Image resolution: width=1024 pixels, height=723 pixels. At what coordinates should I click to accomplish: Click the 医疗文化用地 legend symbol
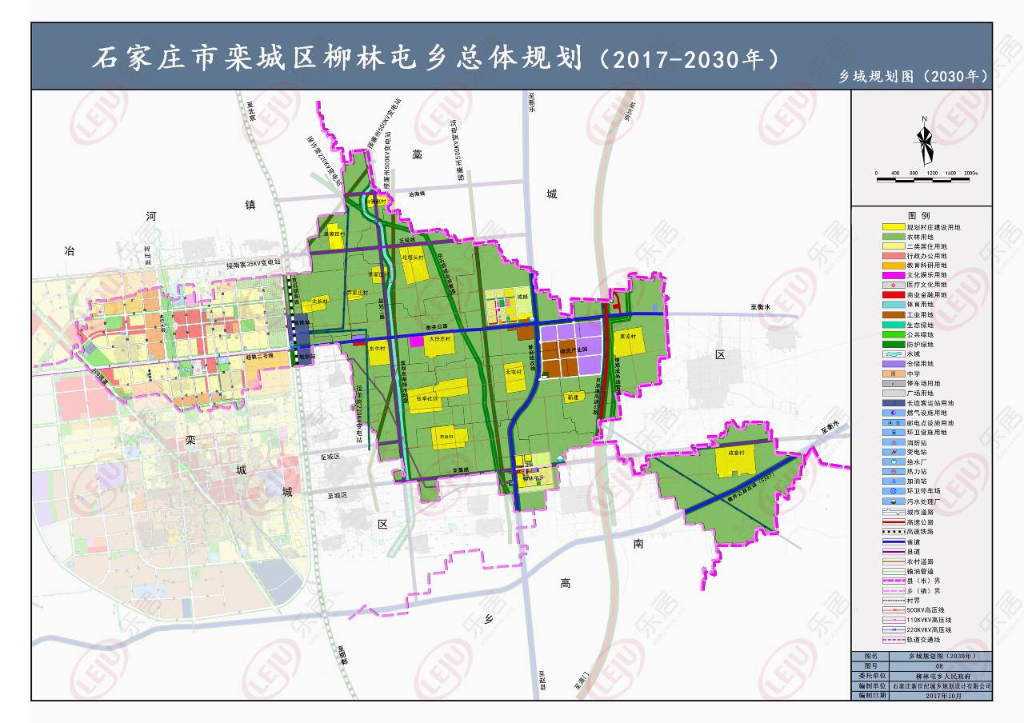894,285
